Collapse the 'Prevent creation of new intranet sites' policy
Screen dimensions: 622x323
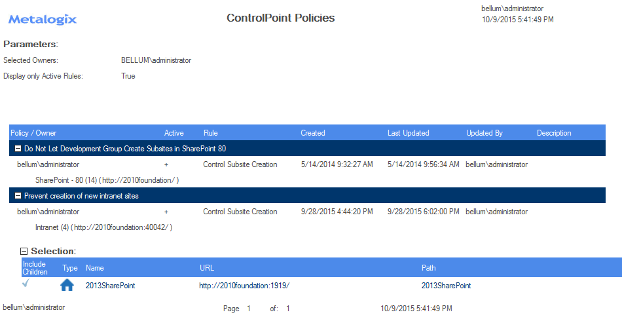coord(18,196)
